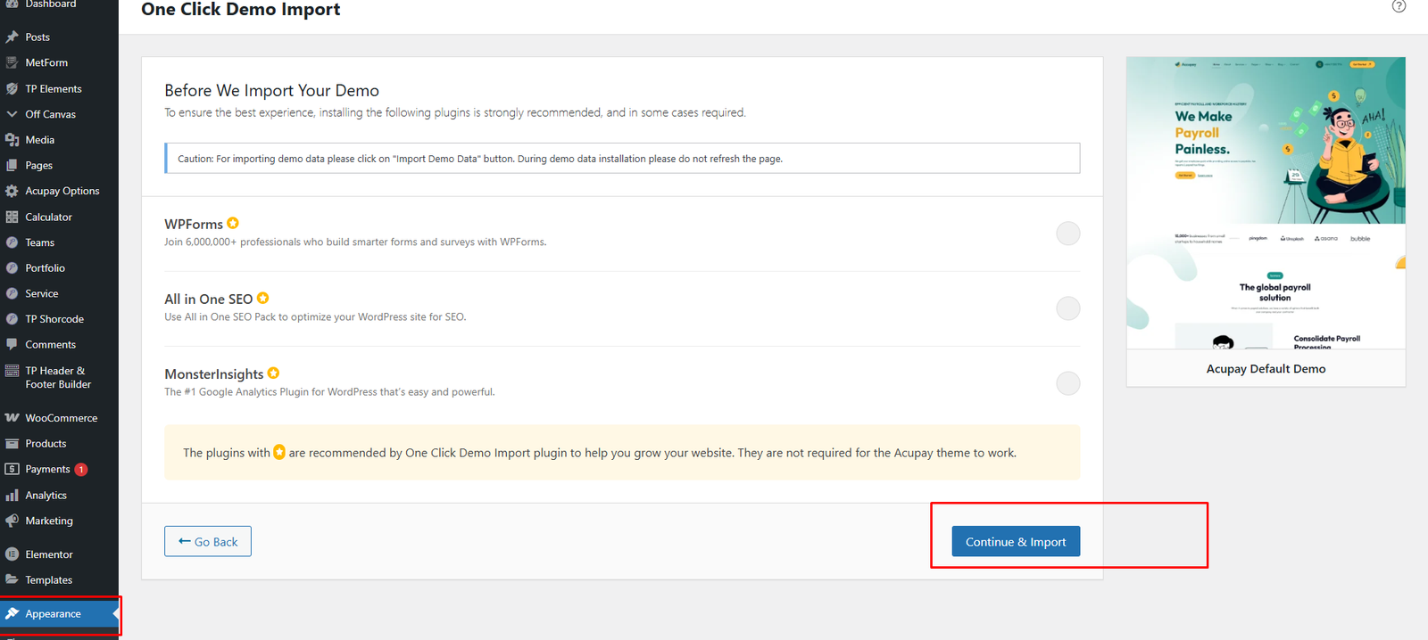Collapse the Appearance submenu arrow
The width and height of the screenshot is (1428, 640).
(x=115, y=614)
